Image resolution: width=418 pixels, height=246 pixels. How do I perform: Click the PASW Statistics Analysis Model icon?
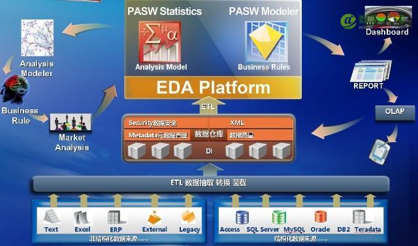[160, 42]
